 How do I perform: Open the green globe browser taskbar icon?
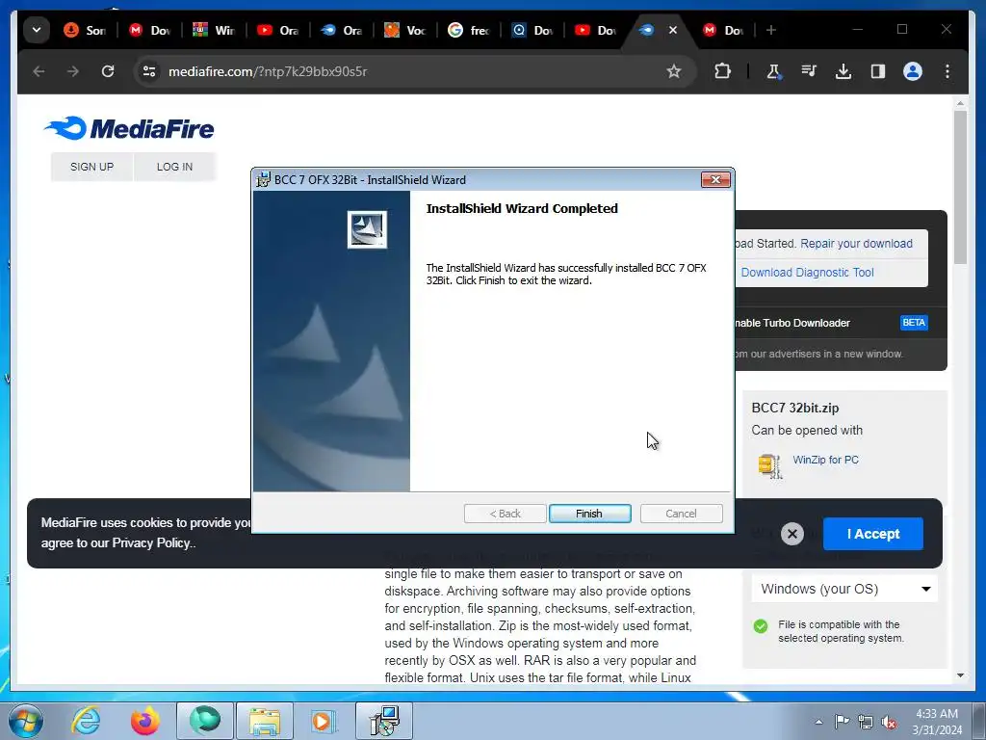point(205,721)
